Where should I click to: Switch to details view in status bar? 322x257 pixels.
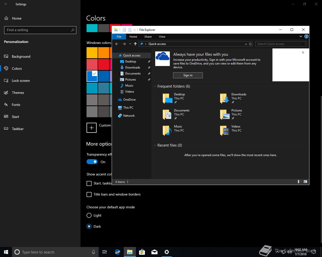[300, 182]
